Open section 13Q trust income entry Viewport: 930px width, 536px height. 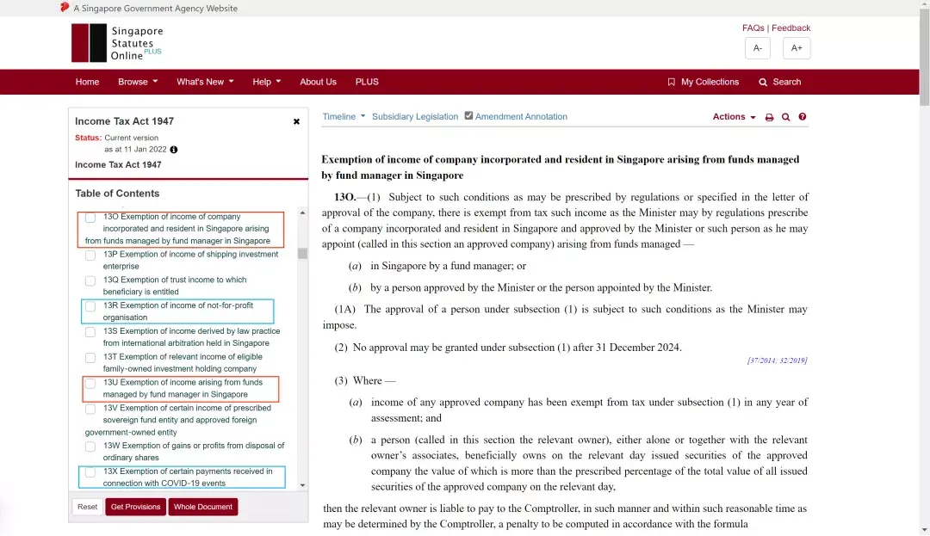click(174, 286)
